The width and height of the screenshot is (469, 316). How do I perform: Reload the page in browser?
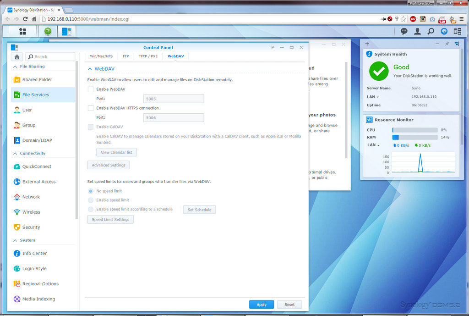[25, 19]
